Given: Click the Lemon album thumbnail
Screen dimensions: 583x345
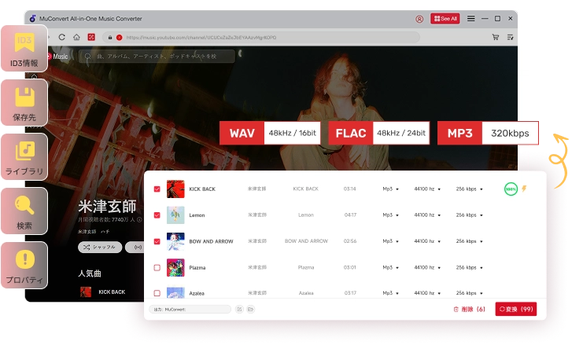Looking at the screenshot, I should coord(175,215).
